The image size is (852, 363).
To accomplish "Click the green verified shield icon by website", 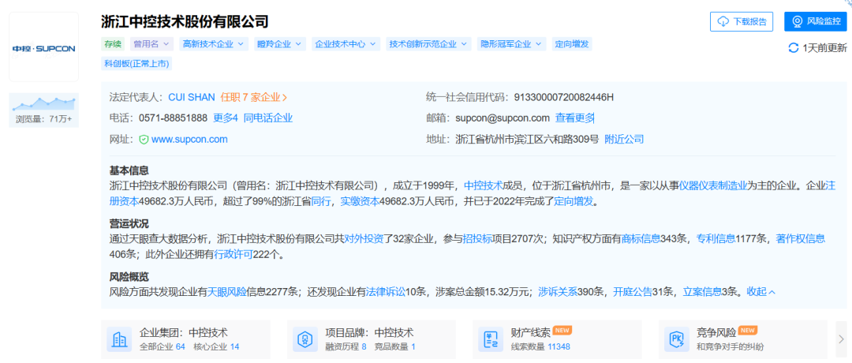I will pyautogui.click(x=144, y=140).
